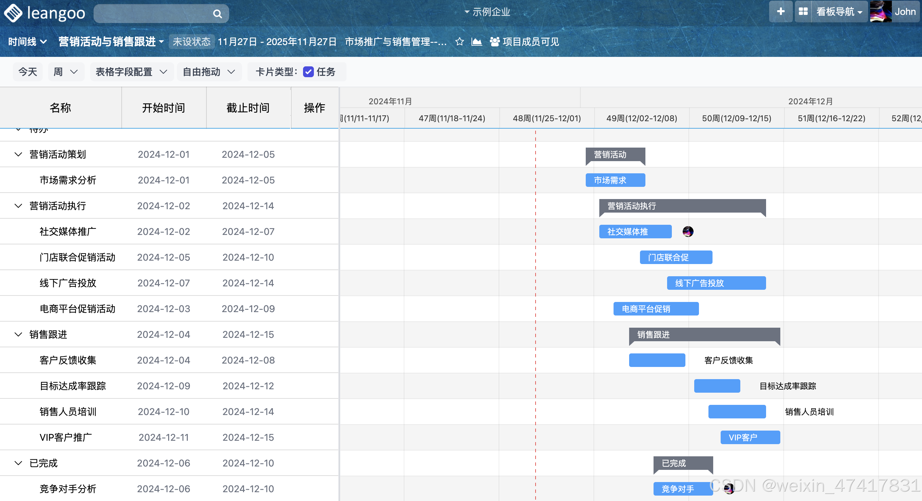Click the plus add button in header
This screenshot has width=922, height=501.
click(781, 12)
